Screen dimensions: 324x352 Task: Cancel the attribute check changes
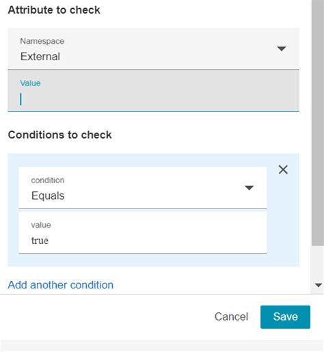231,316
